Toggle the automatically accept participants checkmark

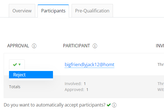click(x=109, y=105)
